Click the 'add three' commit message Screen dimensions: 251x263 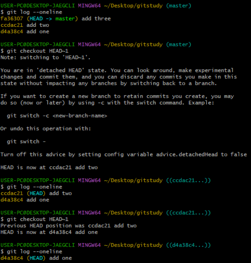tap(96, 19)
